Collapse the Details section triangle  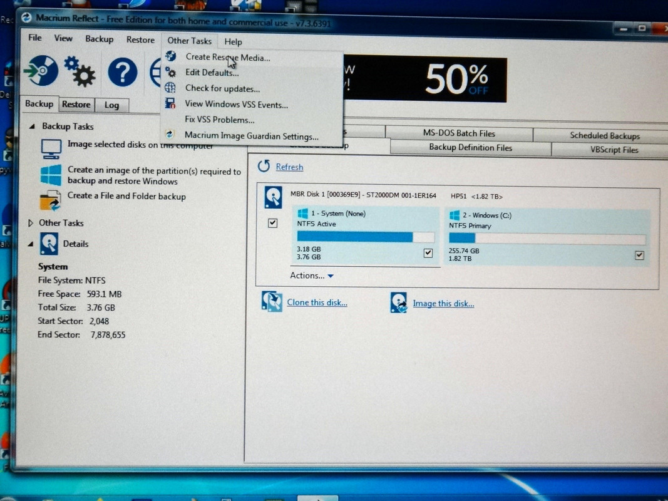(31, 244)
